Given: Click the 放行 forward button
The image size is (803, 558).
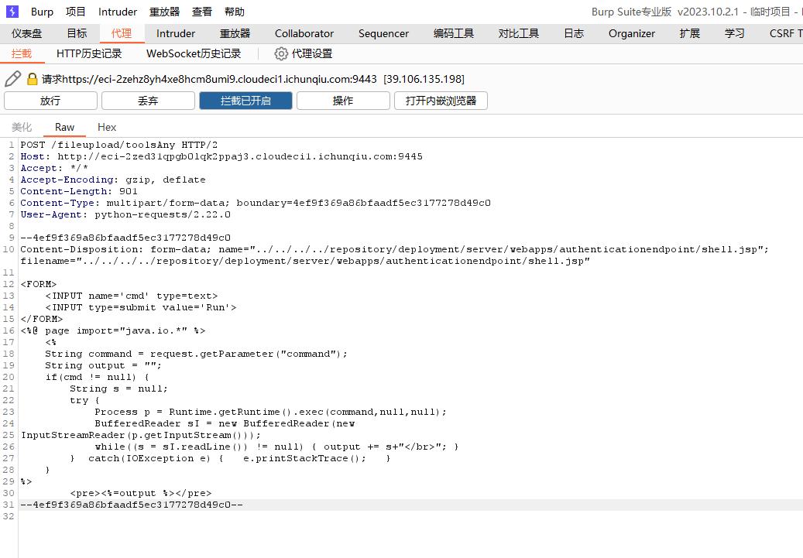Looking at the screenshot, I should [50, 101].
